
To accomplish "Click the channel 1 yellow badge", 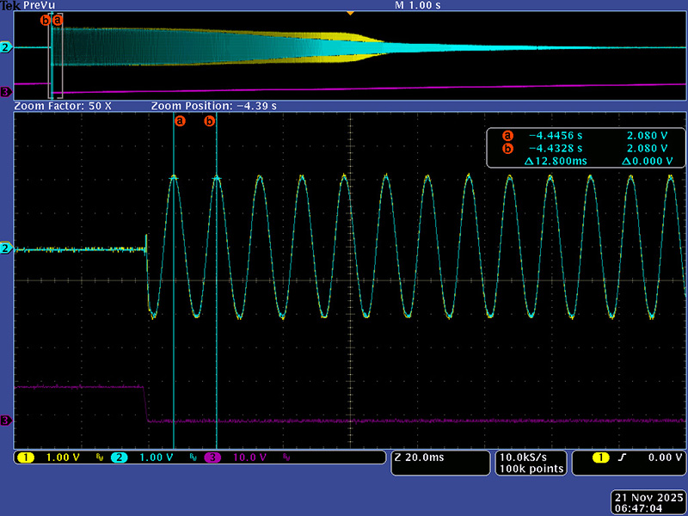I will coord(23,458).
